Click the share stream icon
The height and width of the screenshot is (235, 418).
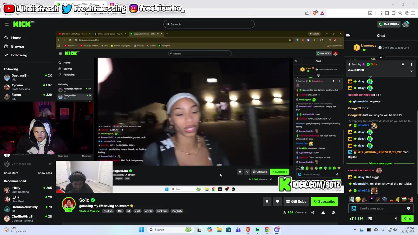[x=313, y=212]
